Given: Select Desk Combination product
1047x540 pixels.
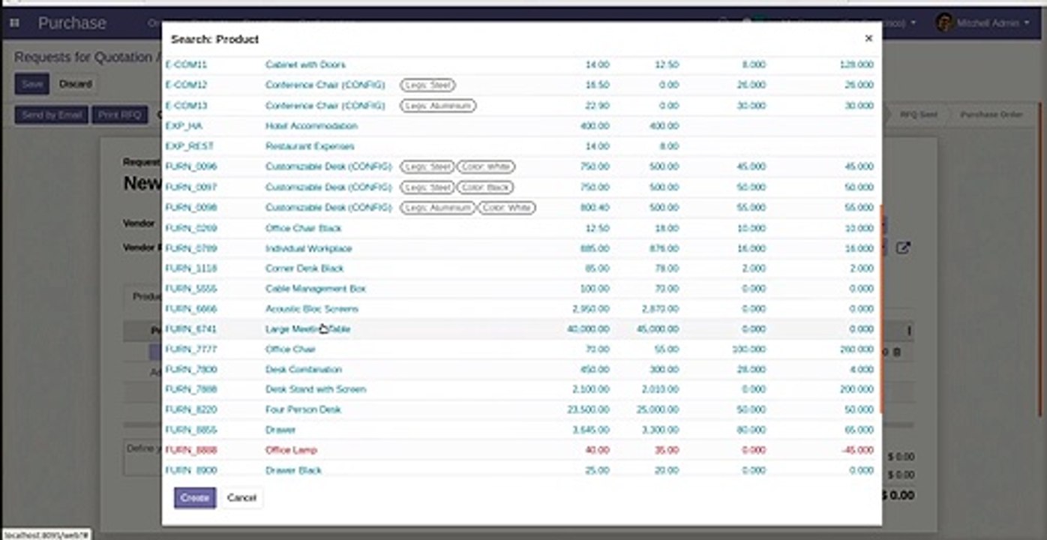Looking at the screenshot, I should (304, 370).
